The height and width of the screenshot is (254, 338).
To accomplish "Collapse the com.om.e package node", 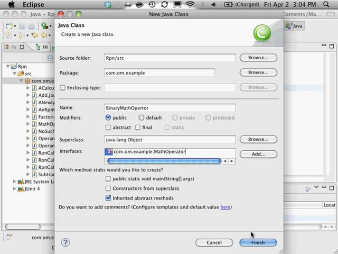I will (21, 80).
